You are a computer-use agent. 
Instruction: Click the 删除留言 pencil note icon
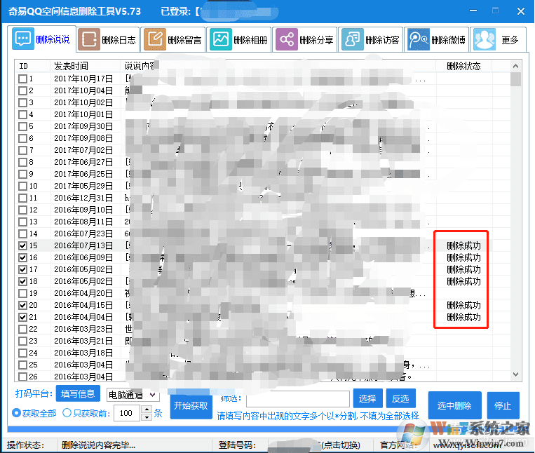pyautogui.click(x=155, y=39)
